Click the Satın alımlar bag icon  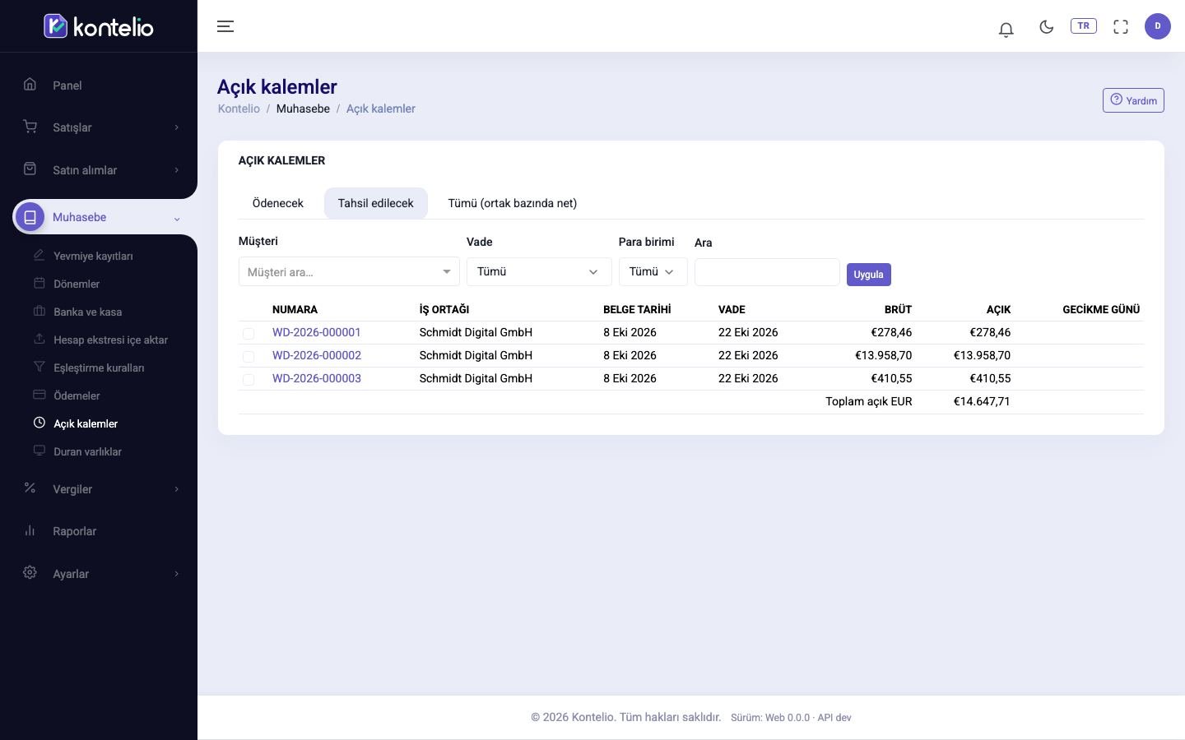(x=30, y=169)
